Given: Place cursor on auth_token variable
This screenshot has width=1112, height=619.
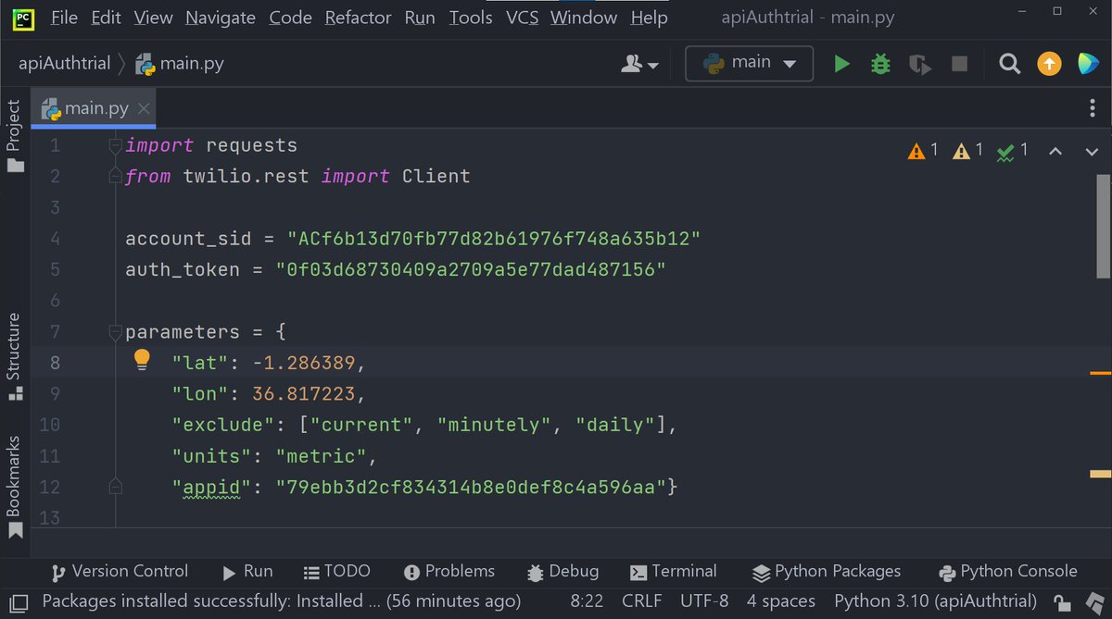Looking at the screenshot, I should pos(183,270).
